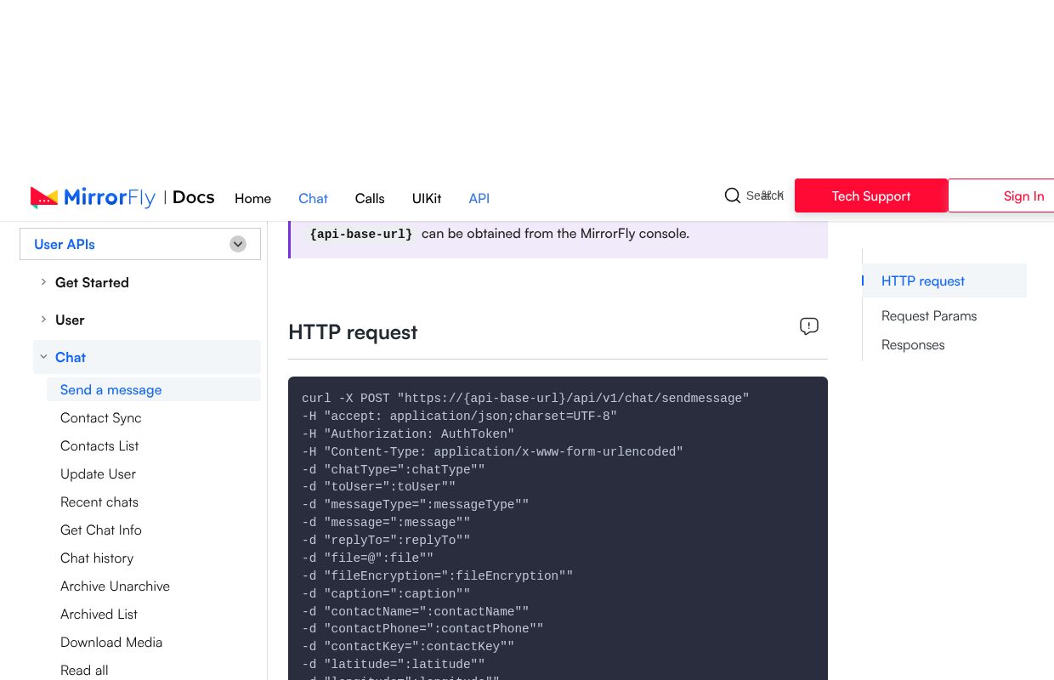Viewport: 1054px width, 680px height.
Task: Click the Content-Type header code line
Action: (x=492, y=451)
